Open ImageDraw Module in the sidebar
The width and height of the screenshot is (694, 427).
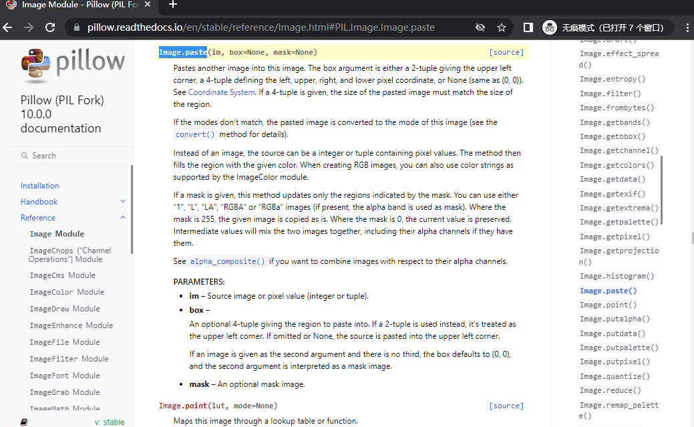pyautogui.click(x=65, y=309)
